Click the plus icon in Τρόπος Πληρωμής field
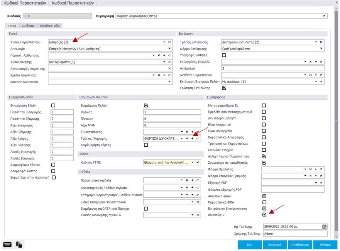 192,138
